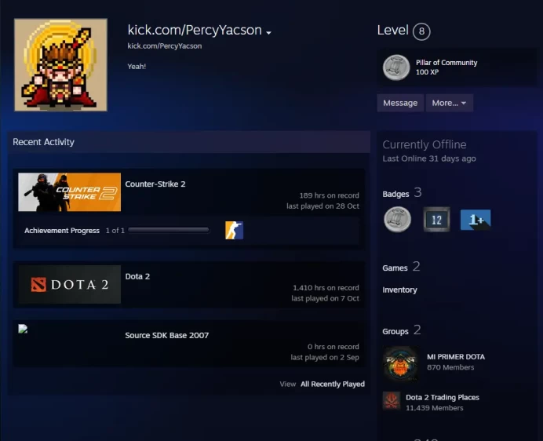Open the Source SDK Base 2007 title

tap(167, 335)
